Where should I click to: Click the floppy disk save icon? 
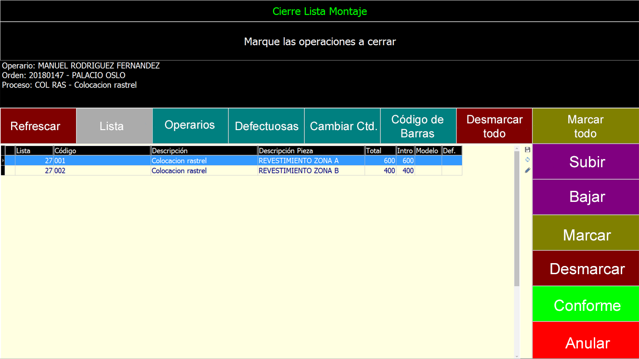click(x=527, y=150)
